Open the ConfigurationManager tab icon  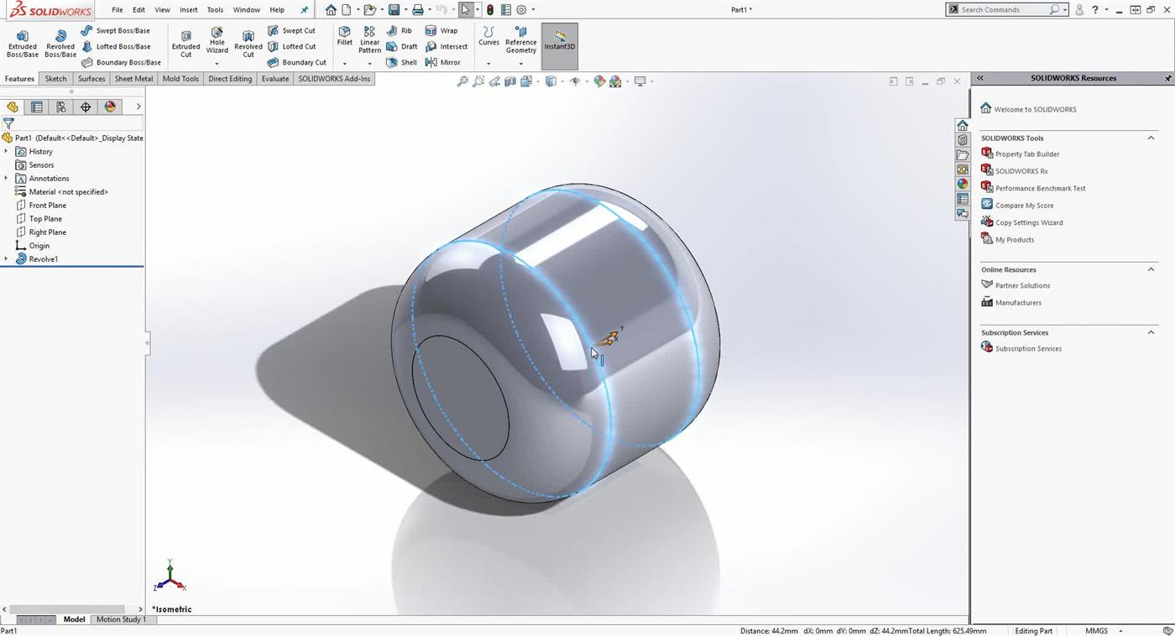click(60, 107)
